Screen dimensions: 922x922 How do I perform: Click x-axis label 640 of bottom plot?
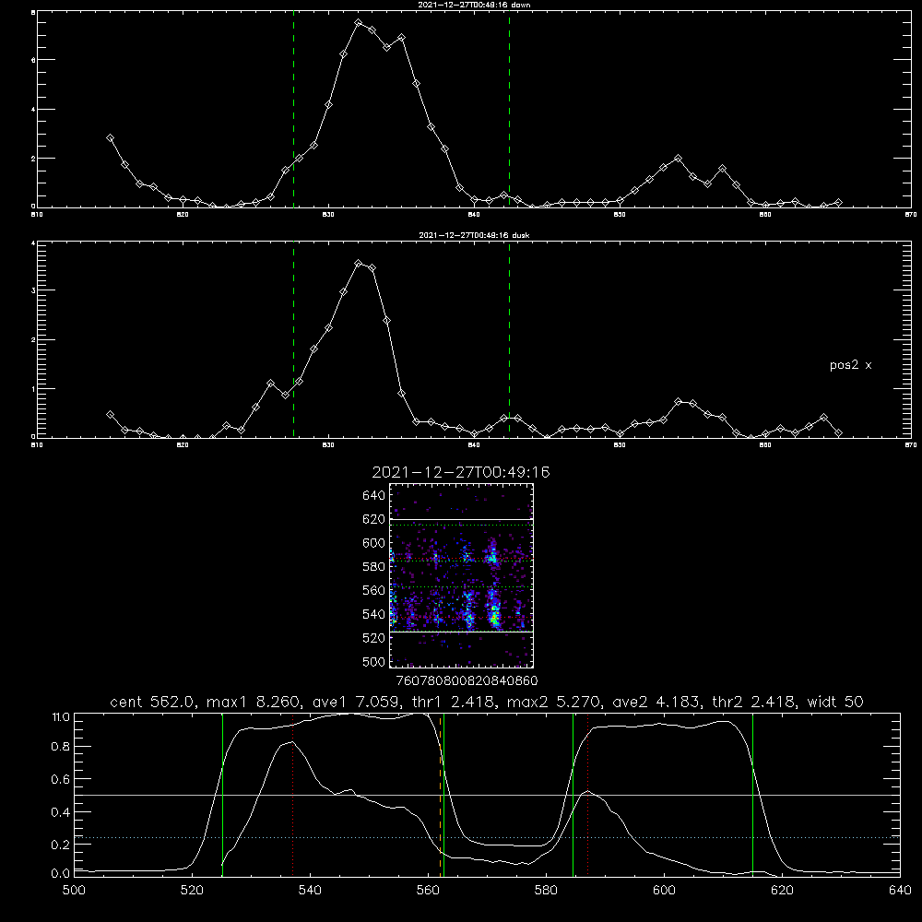(x=900, y=891)
